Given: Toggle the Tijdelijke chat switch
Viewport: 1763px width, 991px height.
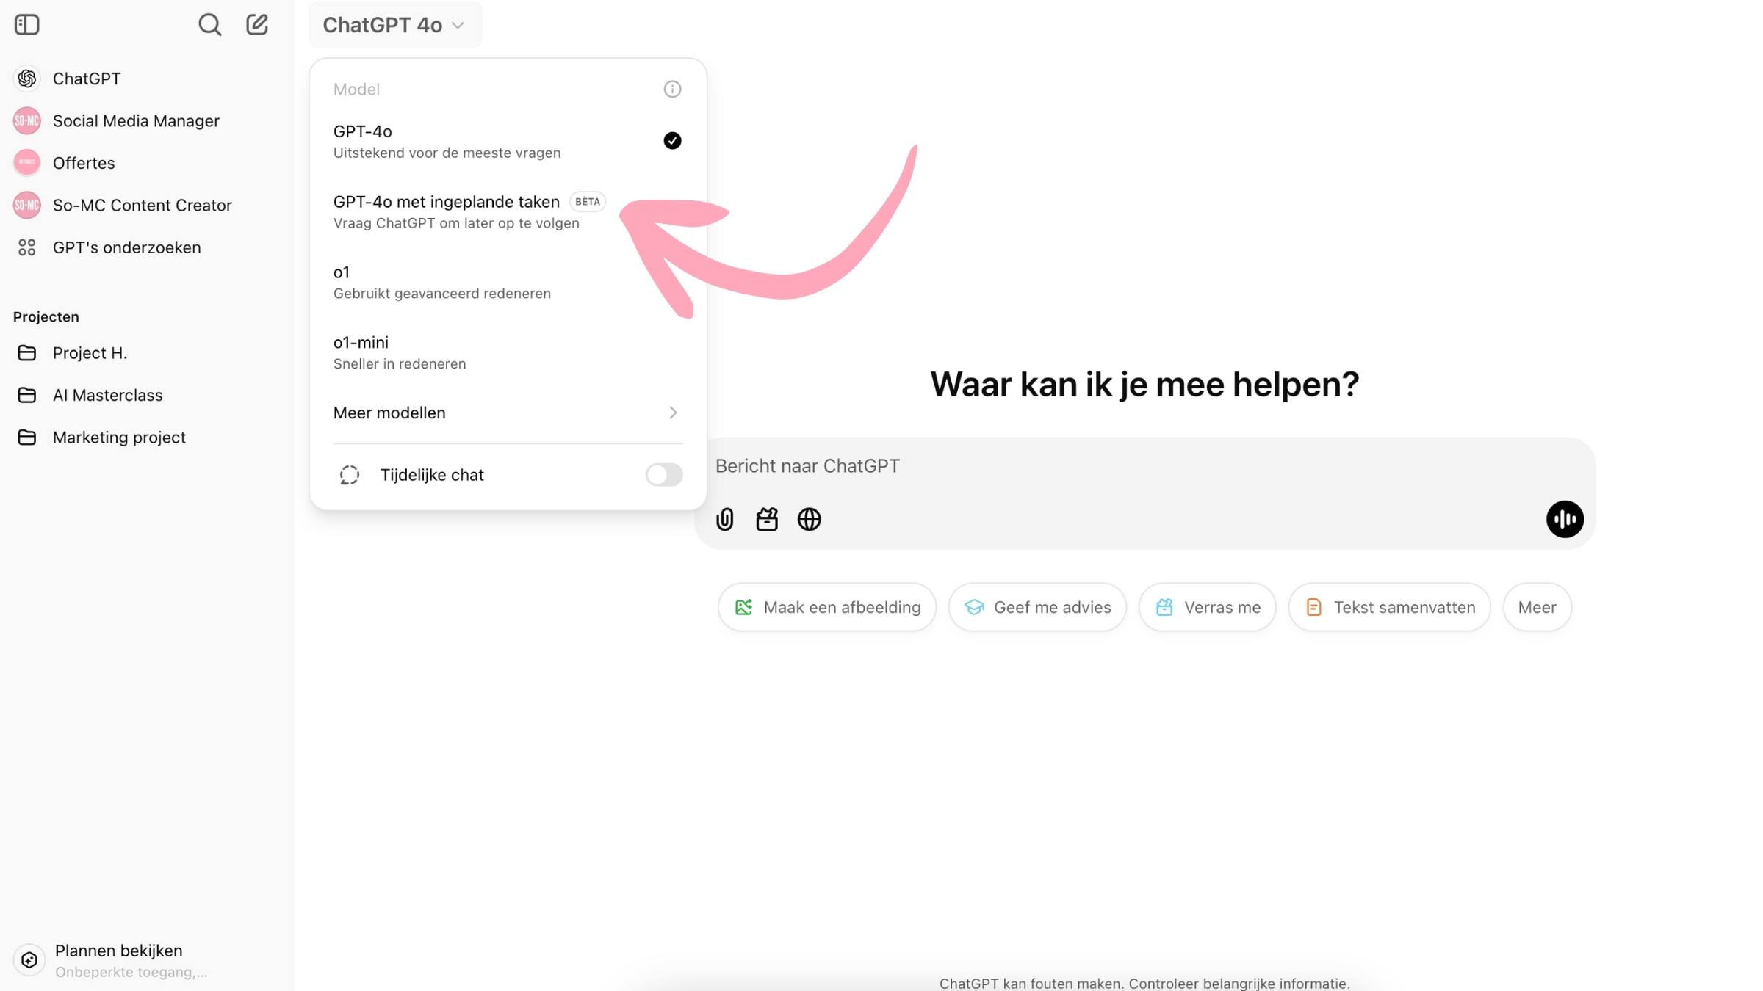Looking at the screenshot, I should (664, 476).
